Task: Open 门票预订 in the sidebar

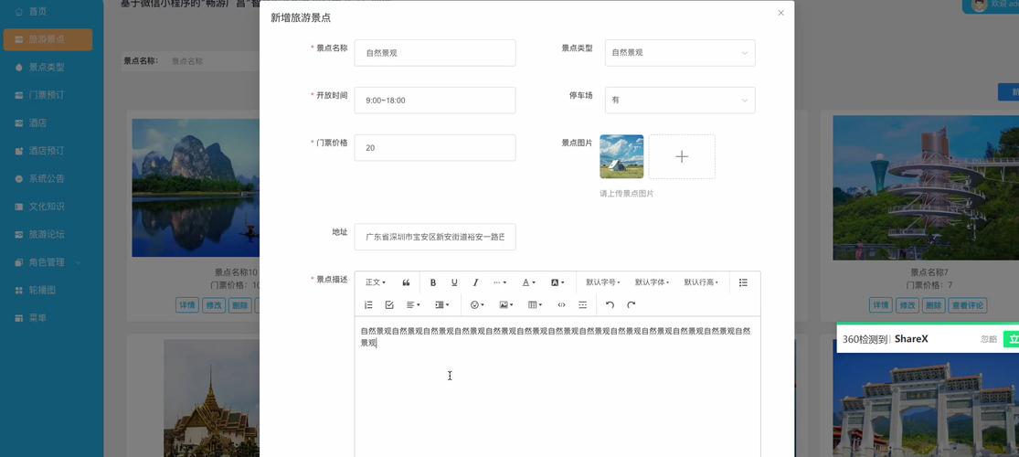Action: [47, 96]
